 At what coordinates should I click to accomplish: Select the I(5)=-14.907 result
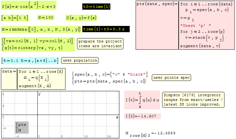142,116
